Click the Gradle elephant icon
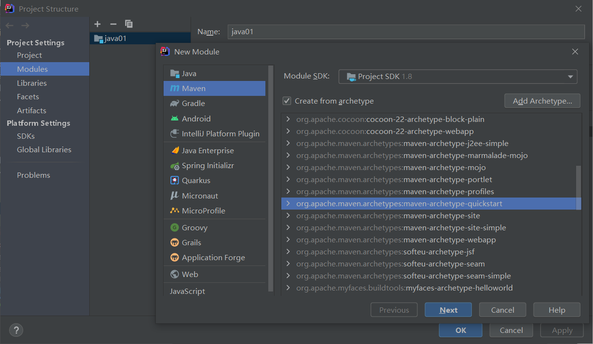 tap(174, 103)
